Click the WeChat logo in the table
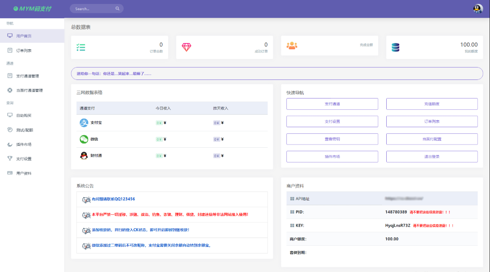 pos(84,139)
